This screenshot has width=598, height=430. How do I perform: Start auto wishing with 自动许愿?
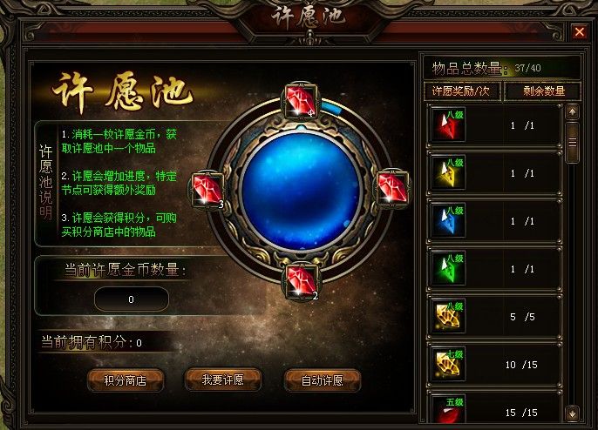tap(323, 380)
